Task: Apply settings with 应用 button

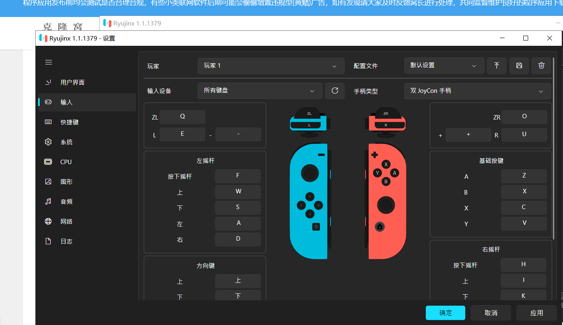Action: tap(537, 313)
